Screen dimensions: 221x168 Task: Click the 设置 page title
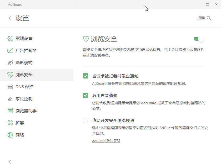coord(22,18)
